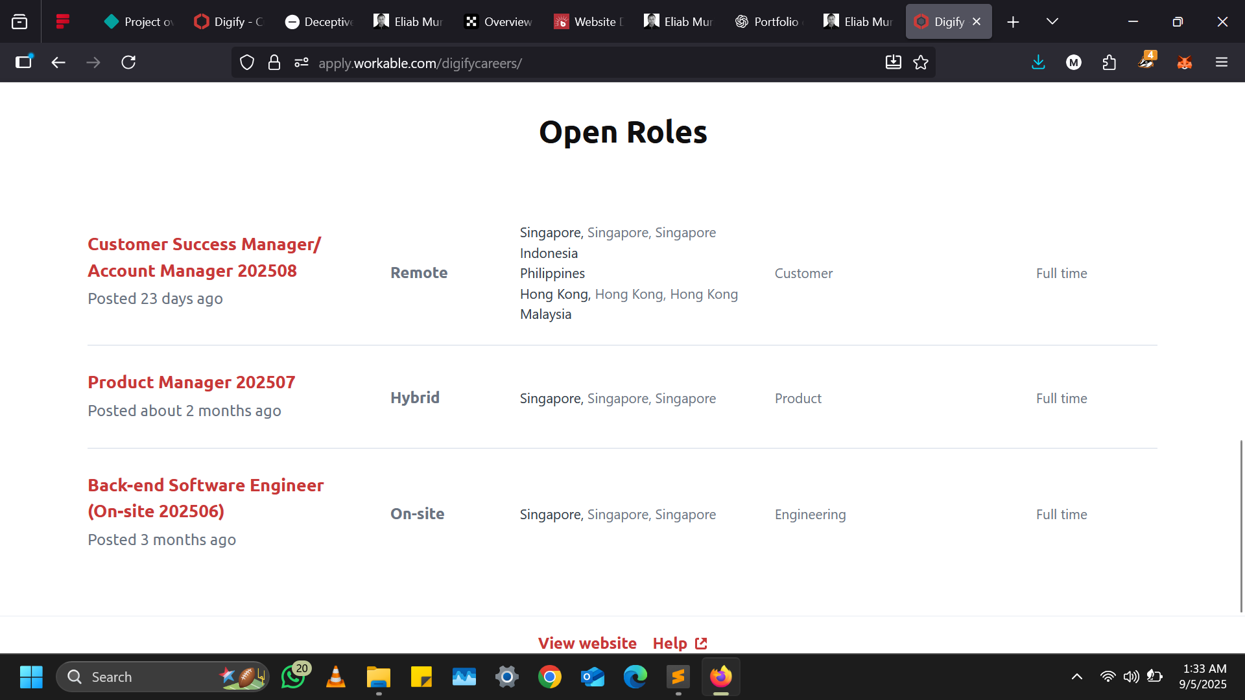Open the Firefox hamburger menu
Viewport: 1245px width, 700px height.
tap(1222, 62)
